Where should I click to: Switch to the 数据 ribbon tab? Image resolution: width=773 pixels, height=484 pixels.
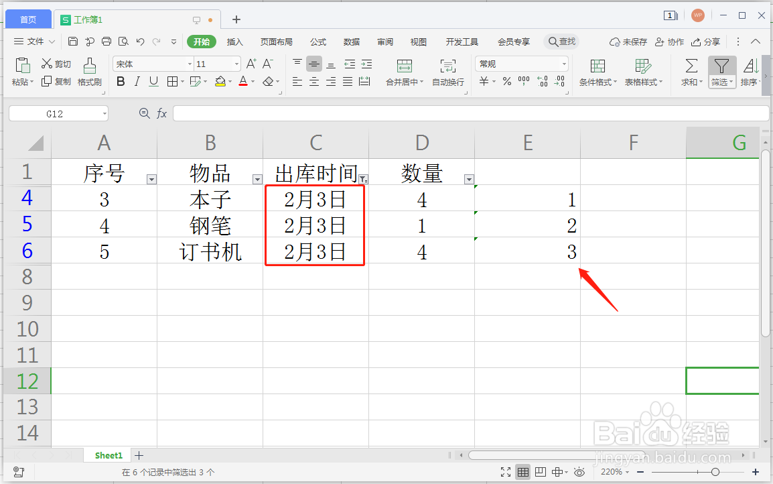click(x=351, y=42)
